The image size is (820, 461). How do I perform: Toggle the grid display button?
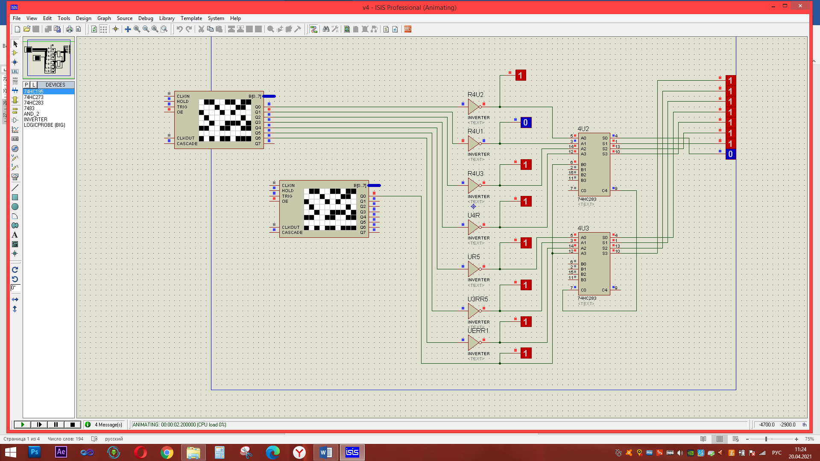(x=103, y=29)
